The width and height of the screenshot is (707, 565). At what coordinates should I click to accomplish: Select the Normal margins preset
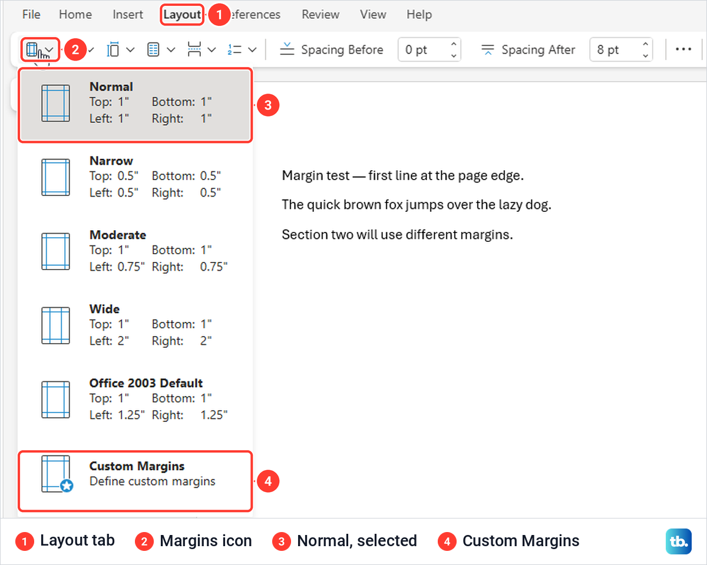pos(136,105)
